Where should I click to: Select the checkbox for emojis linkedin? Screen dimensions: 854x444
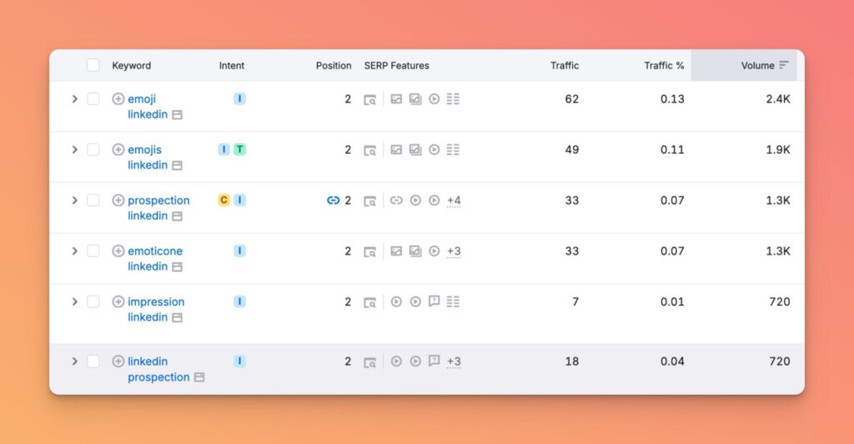[x=93, y=149]
